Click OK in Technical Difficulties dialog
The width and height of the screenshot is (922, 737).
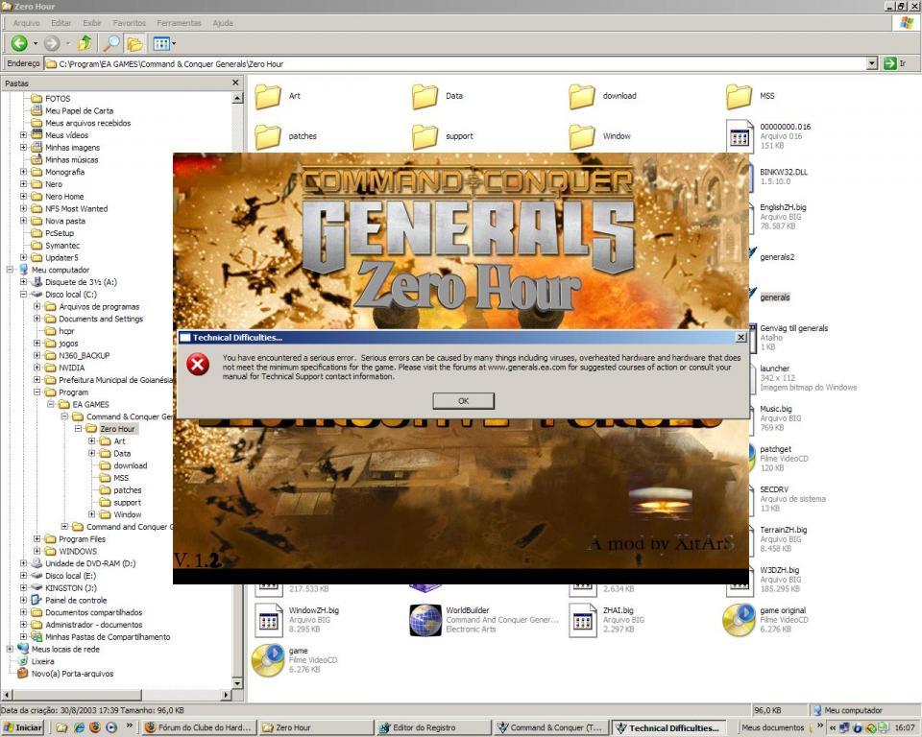coord(463,401)
